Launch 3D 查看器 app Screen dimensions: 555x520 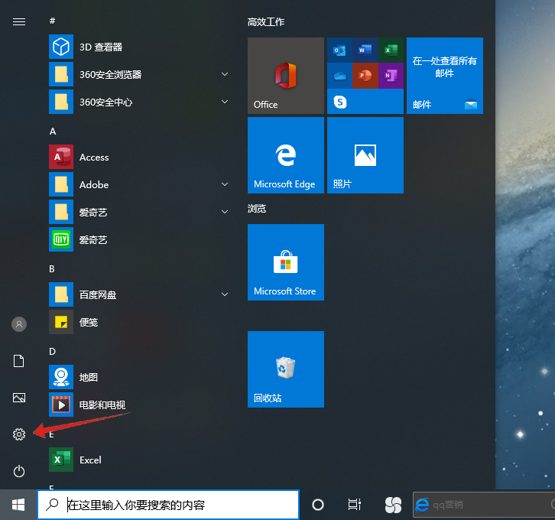(x=140, y=47)
